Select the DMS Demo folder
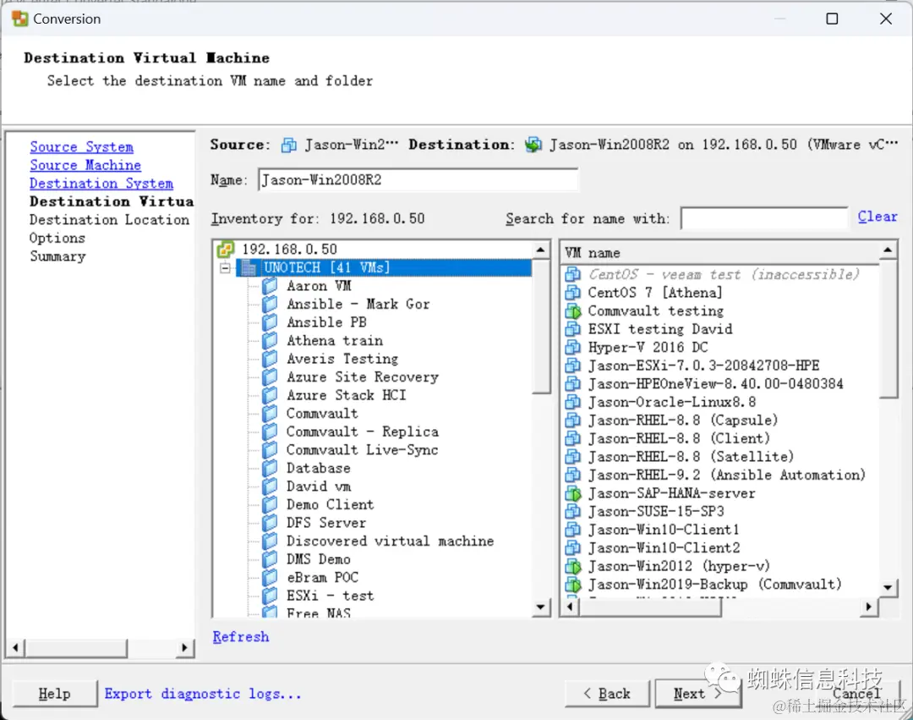The height and width of the screenshot is (720, 913). 319,559
